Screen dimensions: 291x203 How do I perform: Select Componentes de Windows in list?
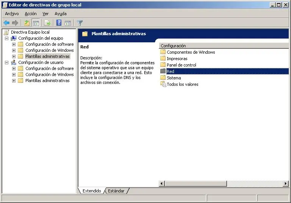pos(191,52)
